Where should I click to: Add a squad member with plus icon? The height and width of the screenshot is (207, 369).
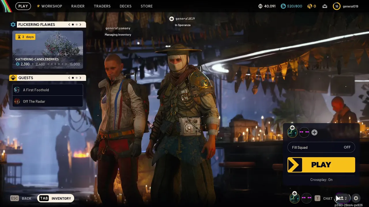point(315,132)
